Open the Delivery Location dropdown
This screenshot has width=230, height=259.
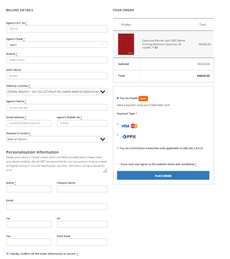point(57,92)
